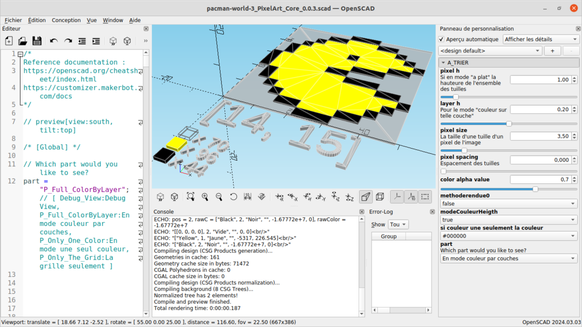Click the icon left of the +X view

261,197
